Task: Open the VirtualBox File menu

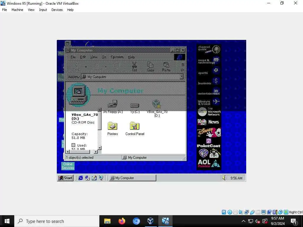Action: pos(4,10)
